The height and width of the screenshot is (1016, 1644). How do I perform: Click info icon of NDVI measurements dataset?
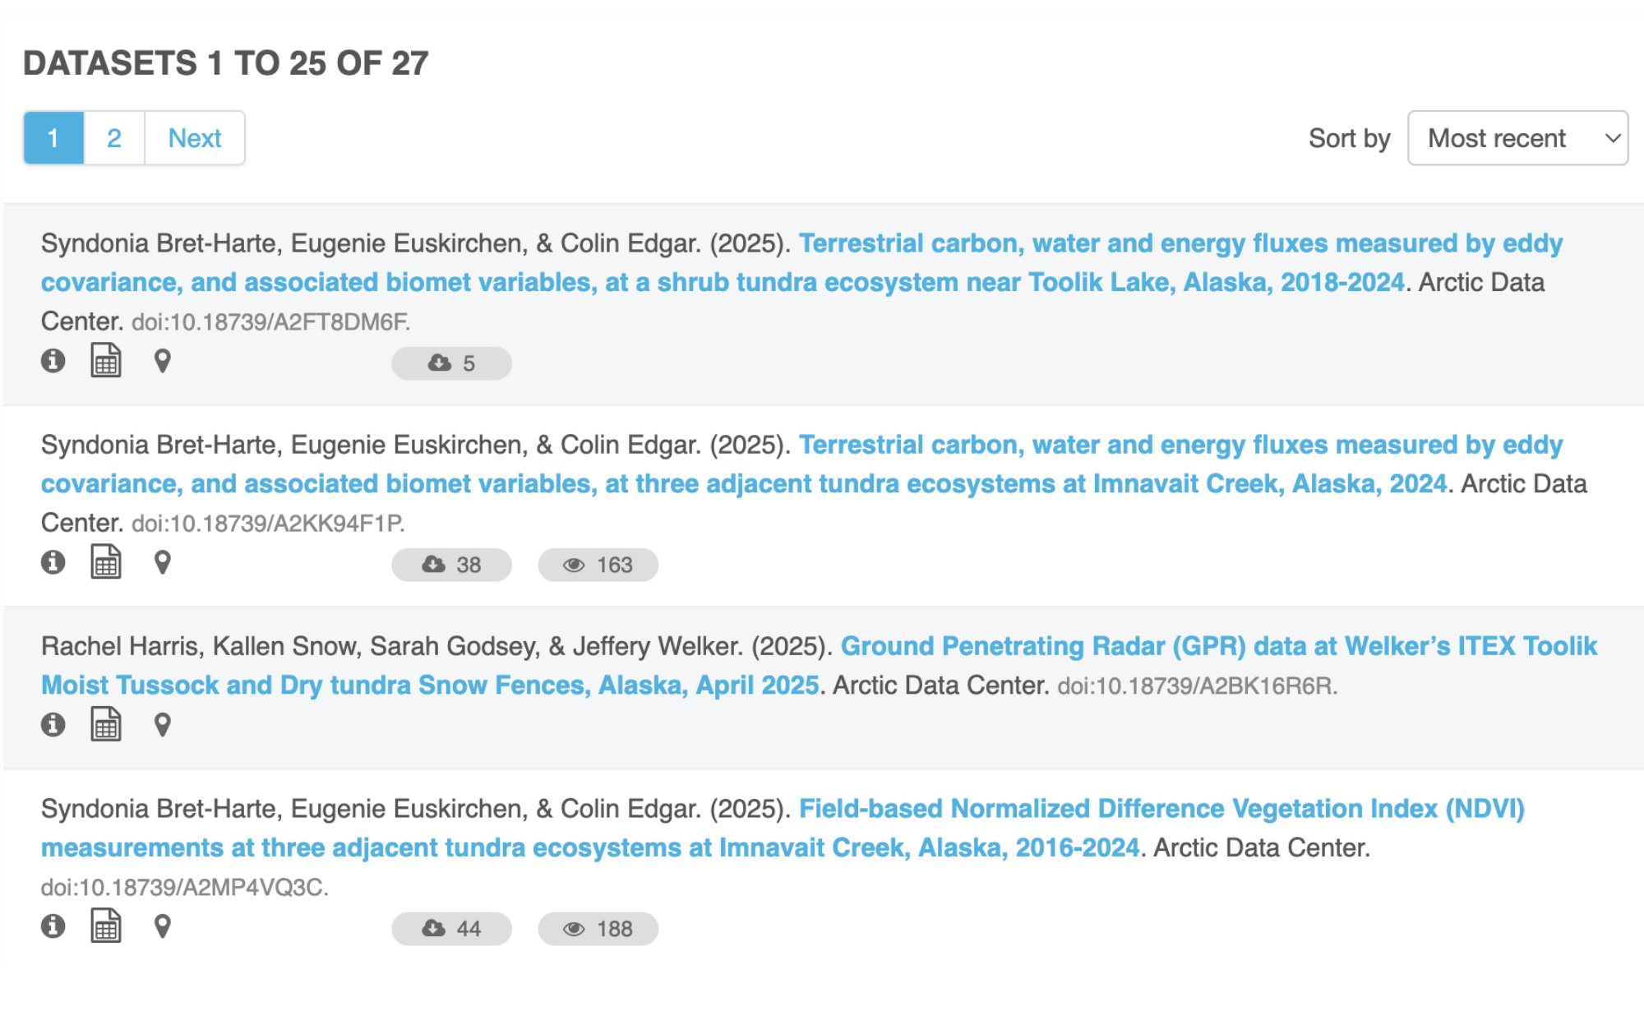tap(53, 926)
